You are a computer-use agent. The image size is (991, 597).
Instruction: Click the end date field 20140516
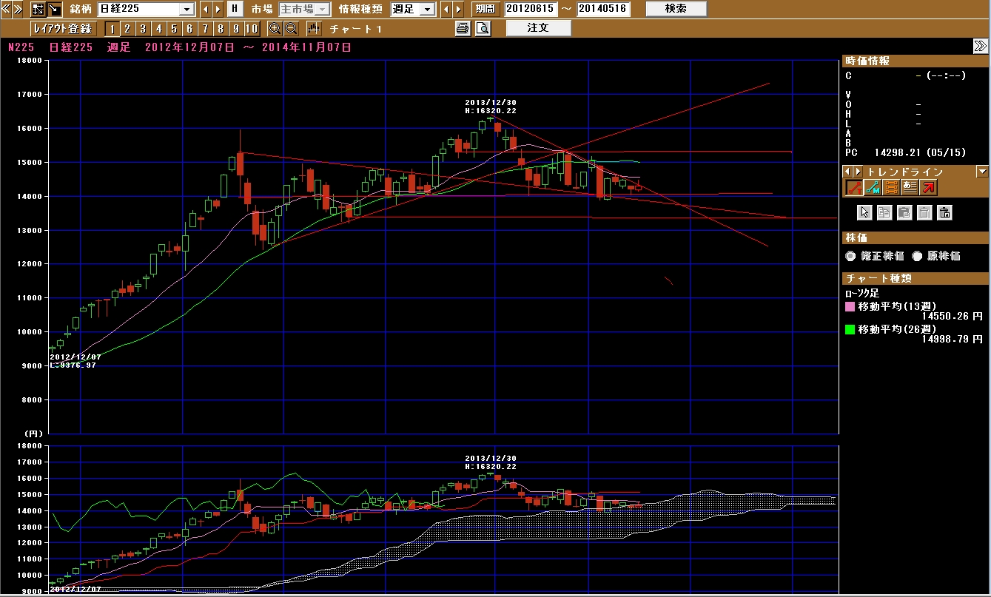click(604, 9)
